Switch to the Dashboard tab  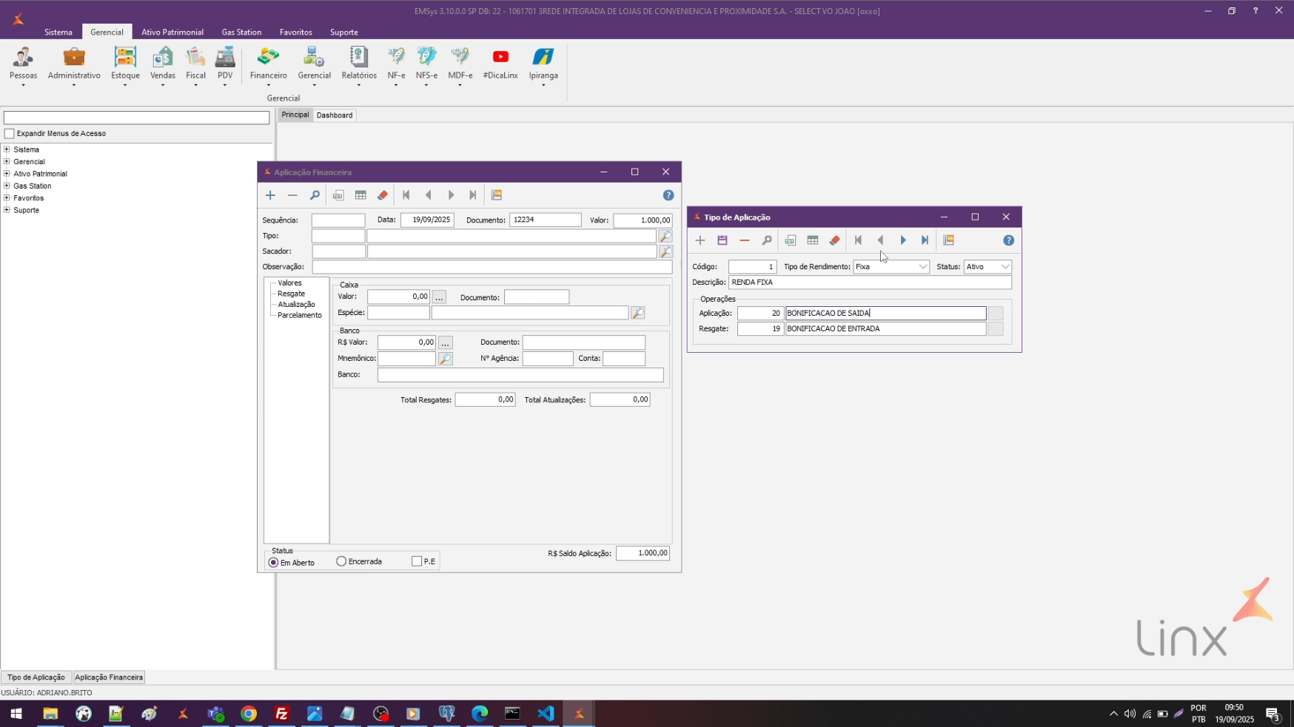[335, 115]
